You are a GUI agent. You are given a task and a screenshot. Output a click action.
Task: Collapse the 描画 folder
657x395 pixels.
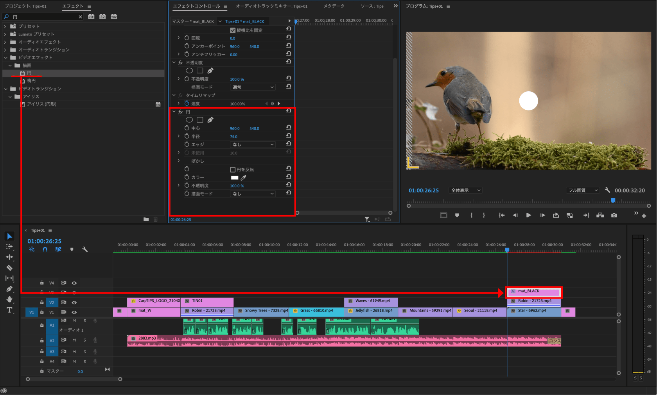pos(10,65)
